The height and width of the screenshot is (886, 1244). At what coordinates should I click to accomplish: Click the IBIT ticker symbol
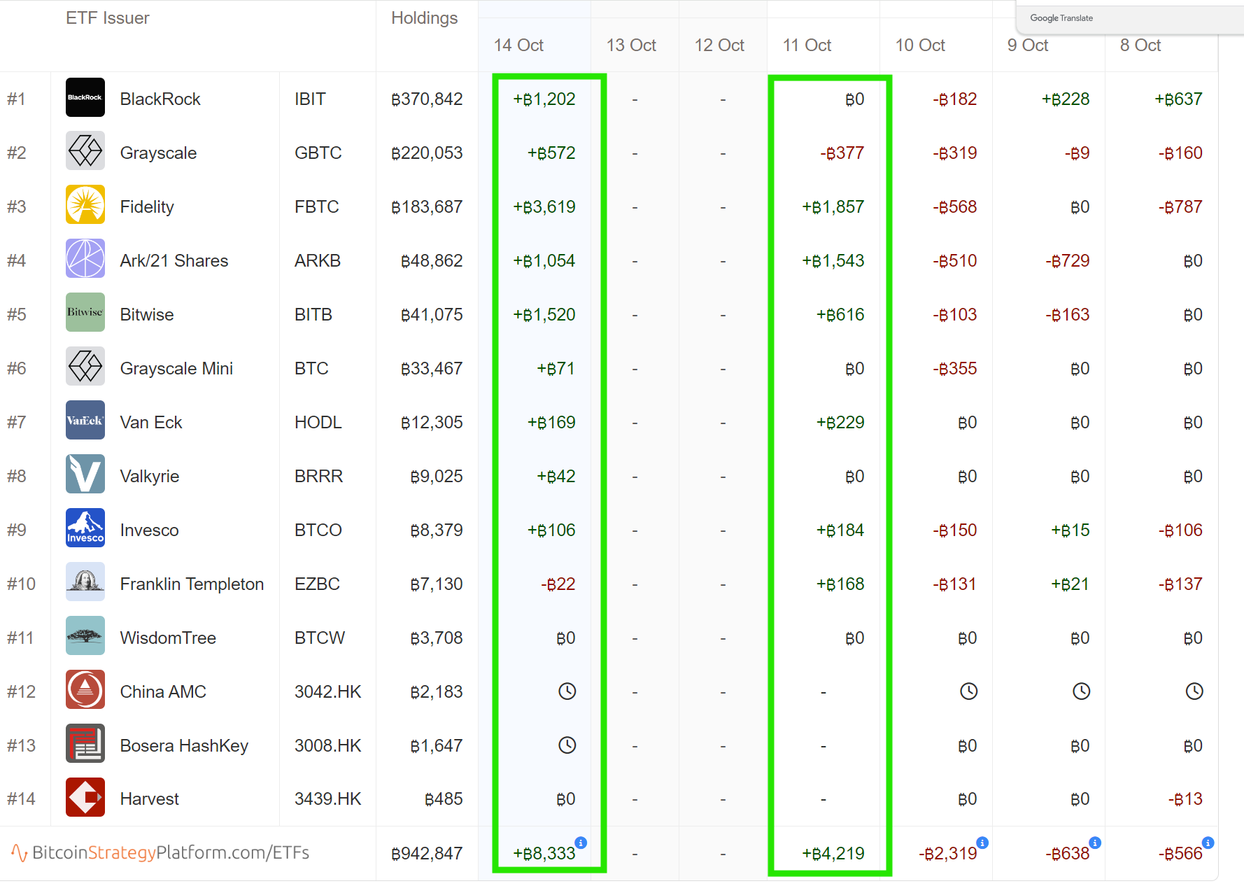point(310,99)
